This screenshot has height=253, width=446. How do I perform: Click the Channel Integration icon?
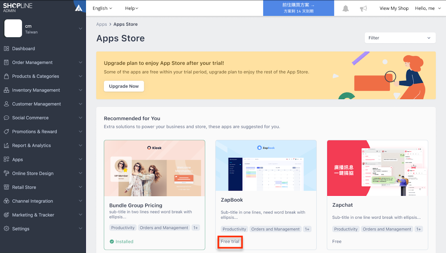pos(6,201)
